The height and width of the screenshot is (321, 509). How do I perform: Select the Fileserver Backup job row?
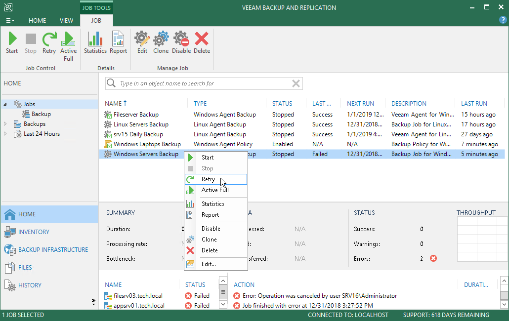302,115
